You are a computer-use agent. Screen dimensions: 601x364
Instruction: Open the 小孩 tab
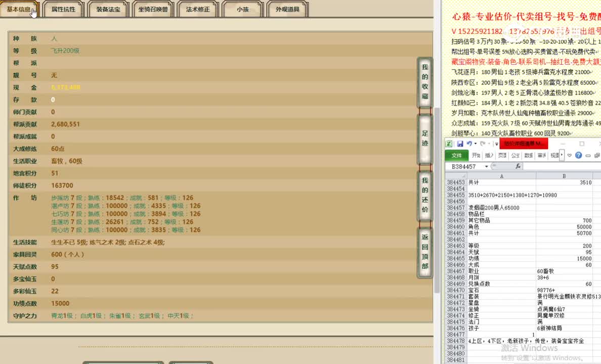[243, 9]
